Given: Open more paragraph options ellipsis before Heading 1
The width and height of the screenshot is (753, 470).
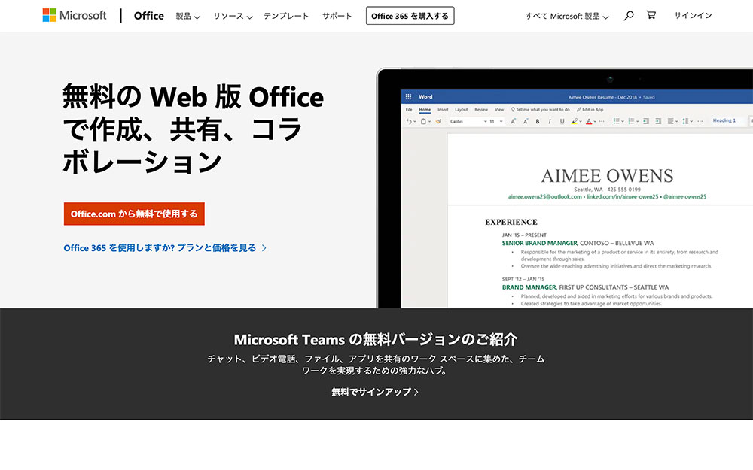Looking at the screenshot, I should pyautogui.click(x=700, y=121).
